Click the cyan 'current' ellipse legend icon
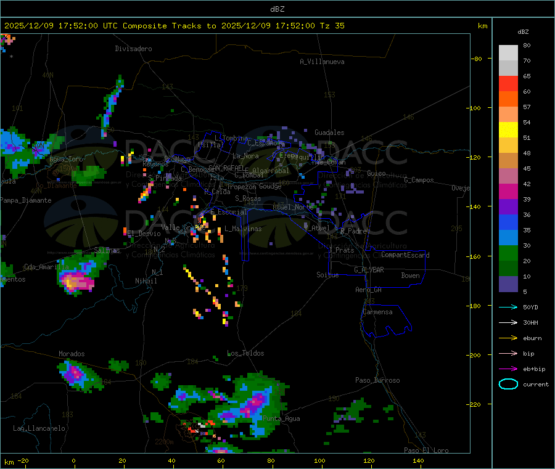 [x=508, y=384]
